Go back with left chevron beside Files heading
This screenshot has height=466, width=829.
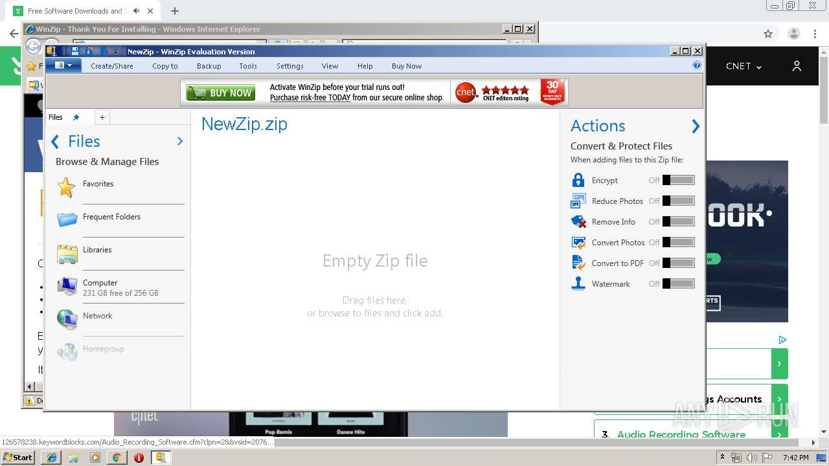55,142
